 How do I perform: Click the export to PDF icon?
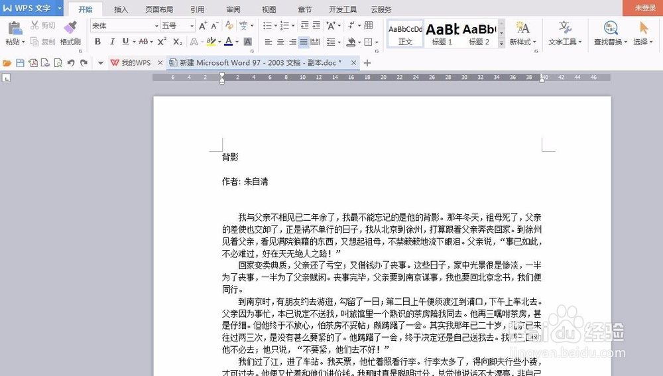tap(32, 63)
